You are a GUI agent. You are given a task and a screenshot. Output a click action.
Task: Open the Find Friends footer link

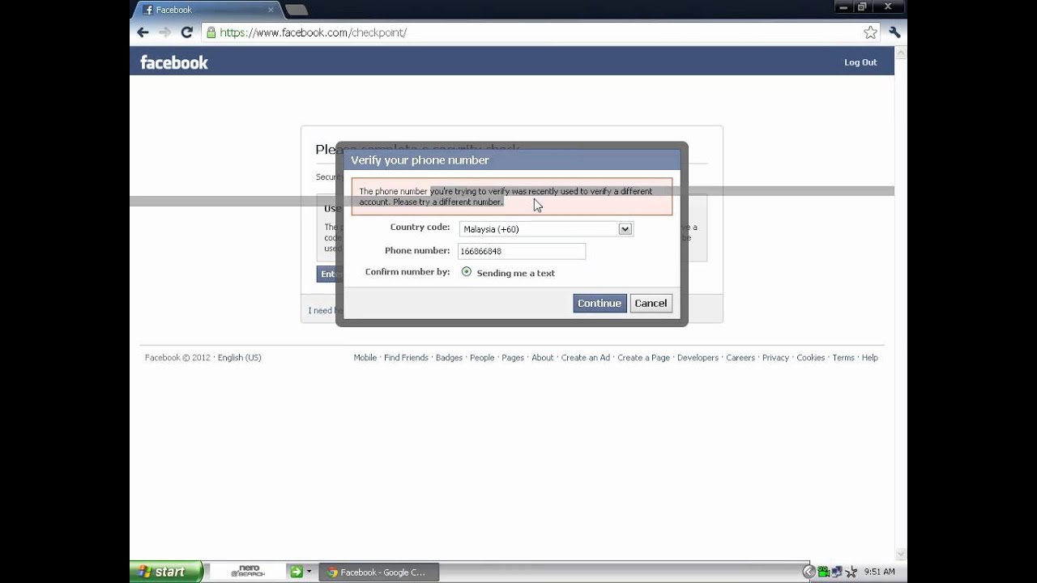tap(406, 357)
